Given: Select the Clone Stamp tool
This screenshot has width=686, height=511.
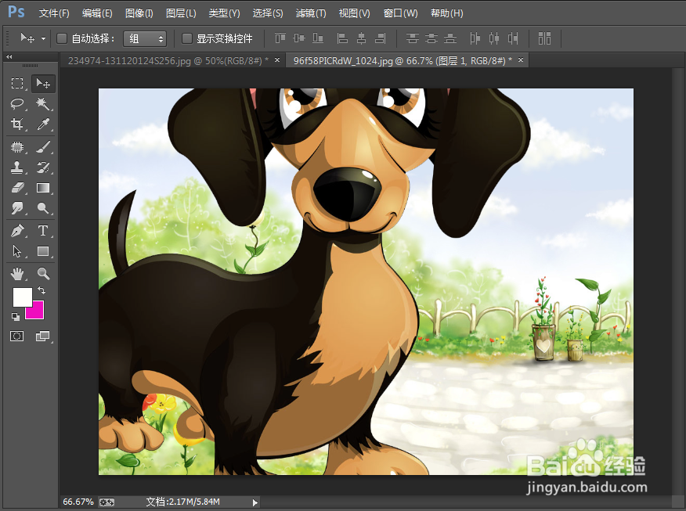Looking at the screenshot, I should click(17, 167).
